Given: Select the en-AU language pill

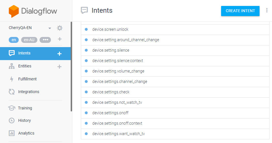Looking at the screenshot, I should 29,40.
